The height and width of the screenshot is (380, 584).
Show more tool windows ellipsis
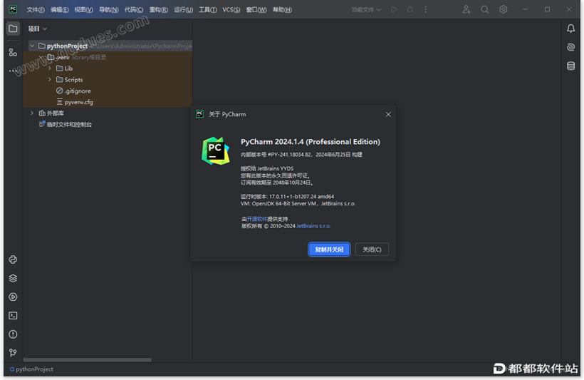[x=13, y=70]
